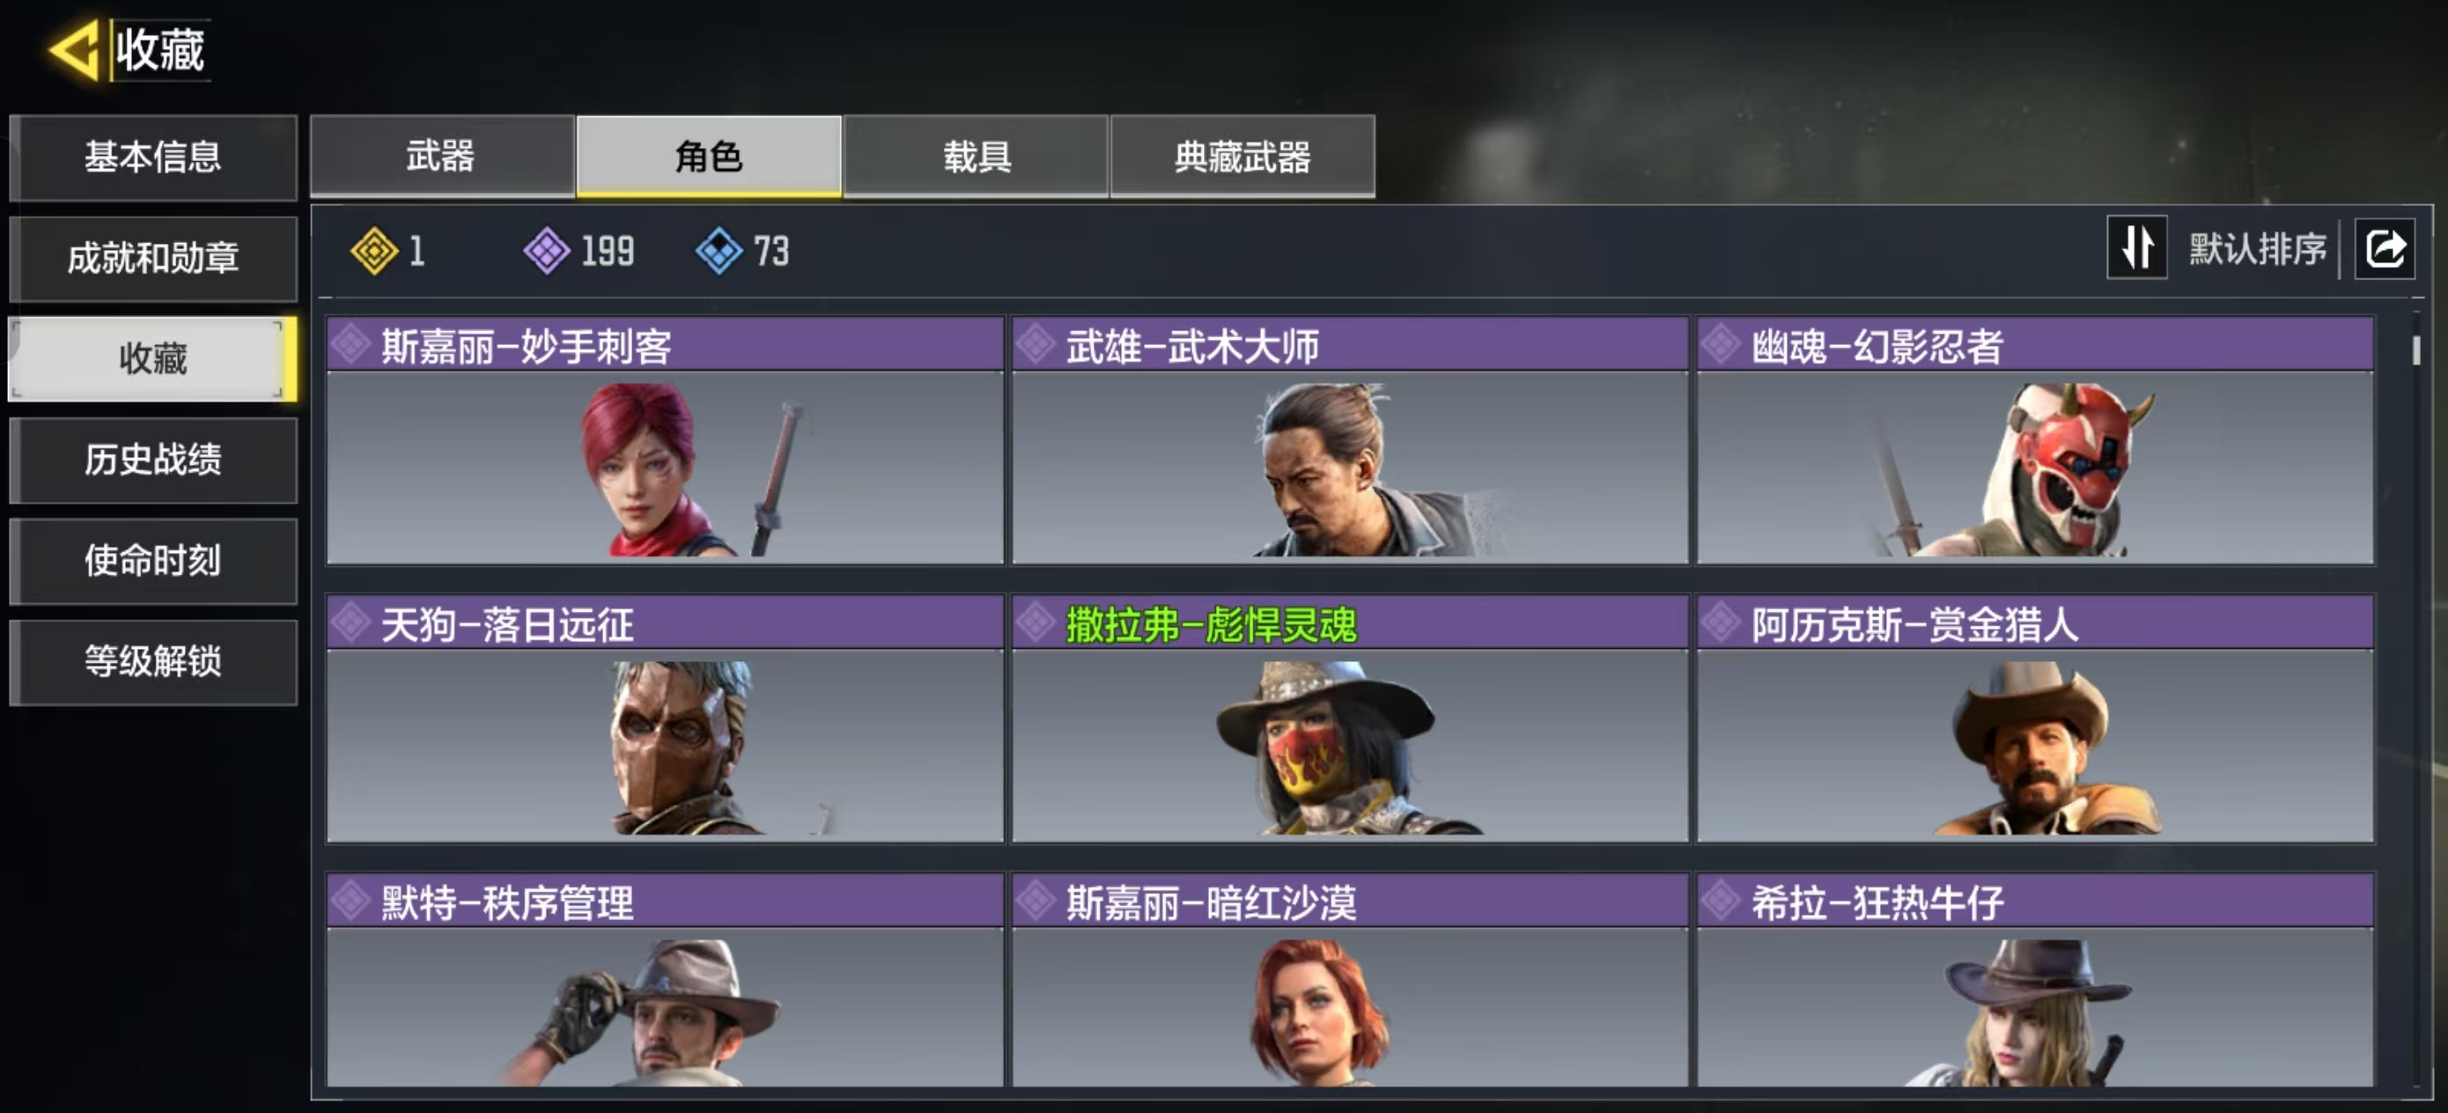The width and height of the screenshot is (2448, 1113).
Task: Click the vertical scrollbar handle on right
Action: 2416,350
